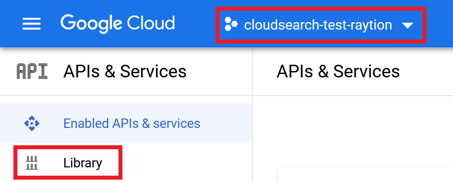Click the hexagon project icon

[231, 24]
